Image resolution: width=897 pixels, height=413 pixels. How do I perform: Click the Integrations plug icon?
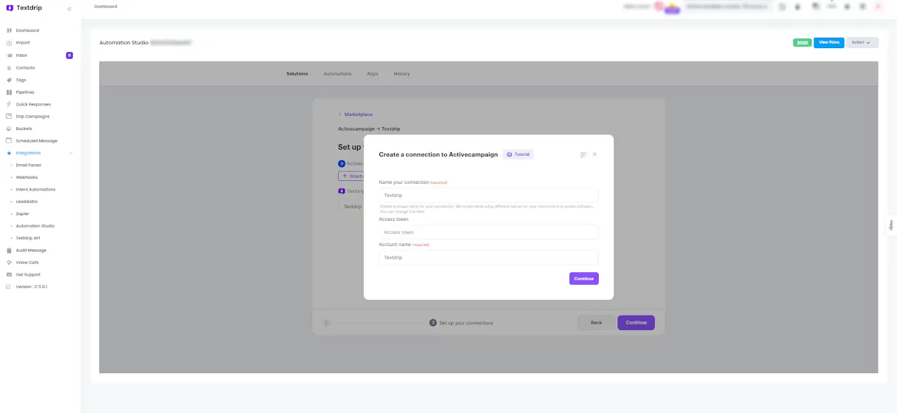pos(9,153)
